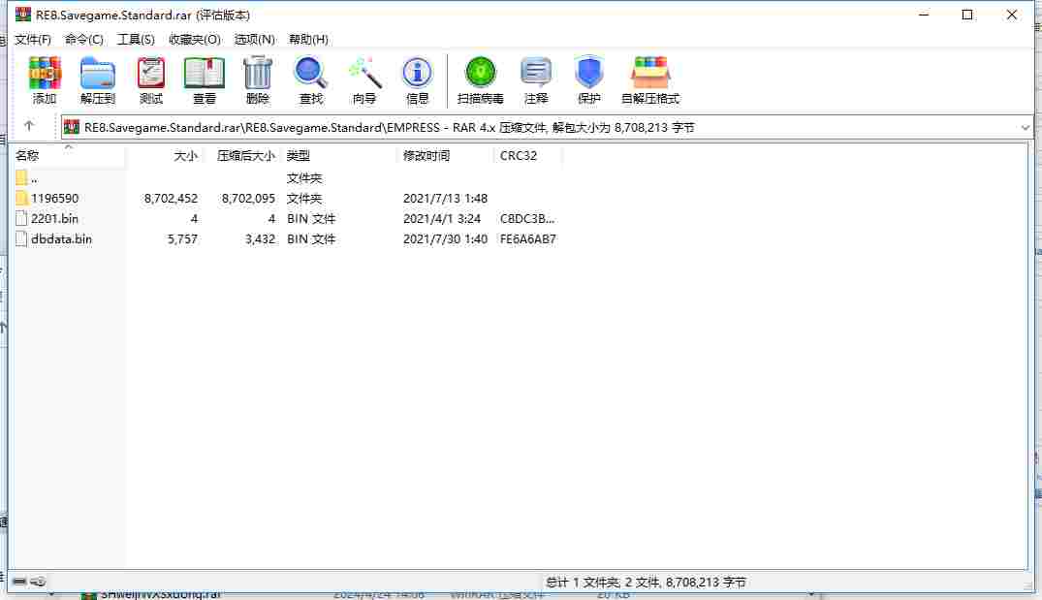This screenshot has height=600, width=1042.
Task: Sort by Size (大小) column header
Action: pyautogui.click(x=164, y=155)
